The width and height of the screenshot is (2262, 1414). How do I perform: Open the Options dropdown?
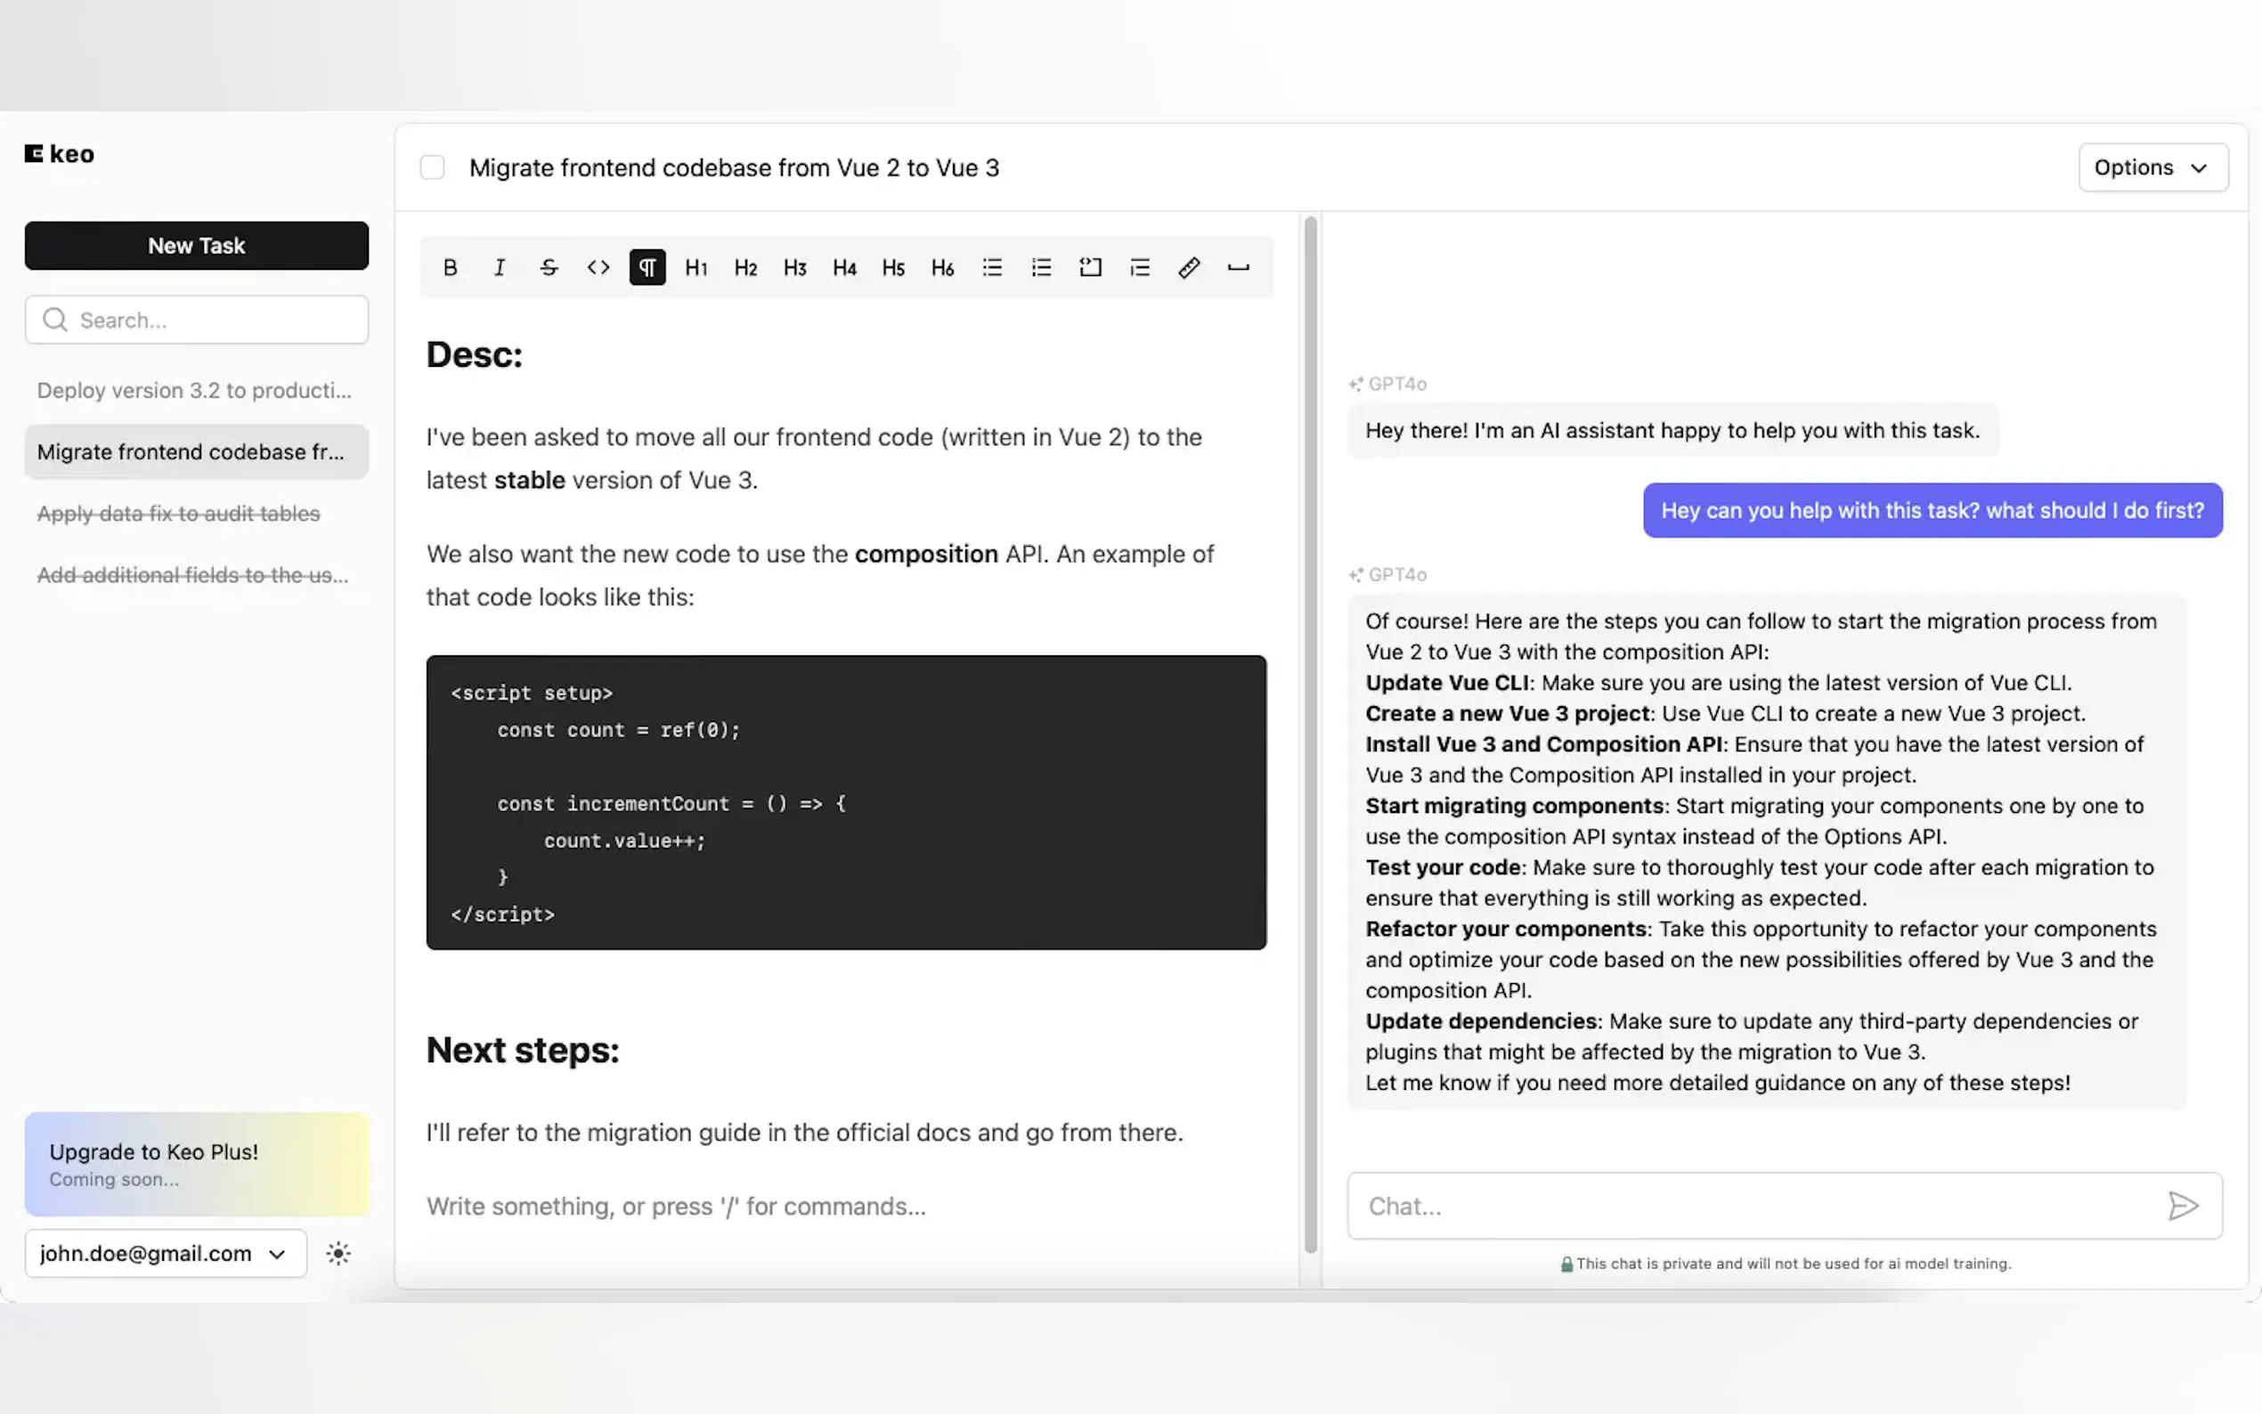(2152, 167)
